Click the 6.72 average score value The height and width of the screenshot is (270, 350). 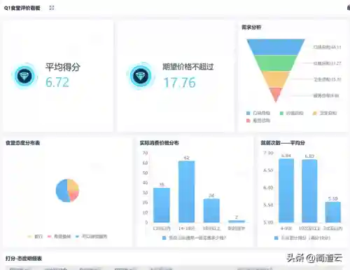57,82
